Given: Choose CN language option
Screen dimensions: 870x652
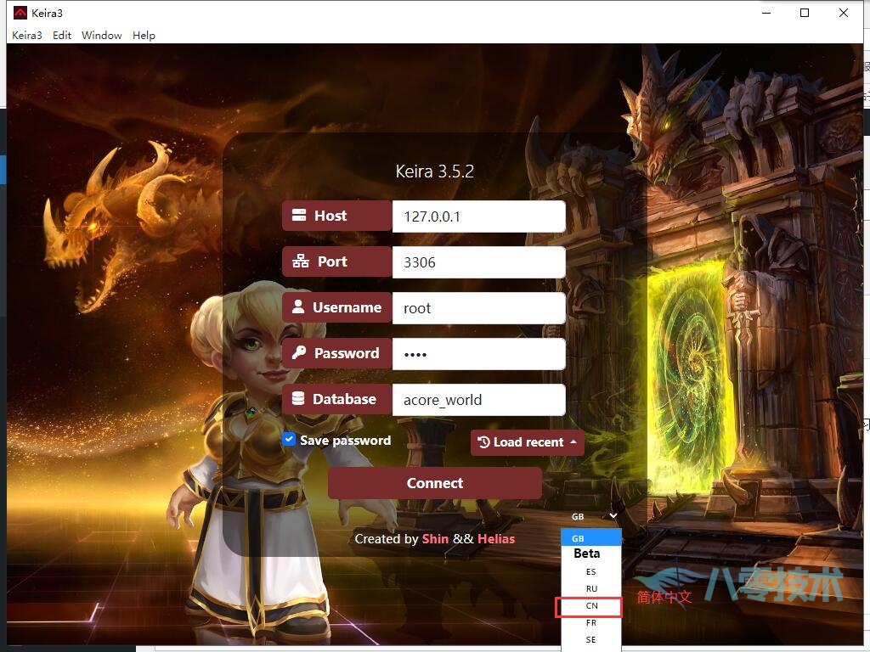Looking at the screenshot, I should coord(591,606).
